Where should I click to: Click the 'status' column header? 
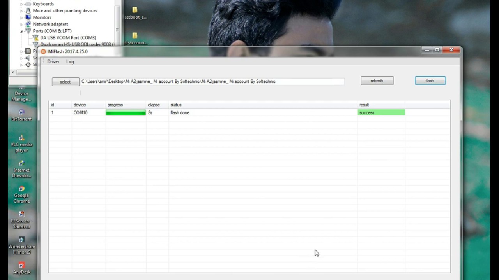[263, 105]
